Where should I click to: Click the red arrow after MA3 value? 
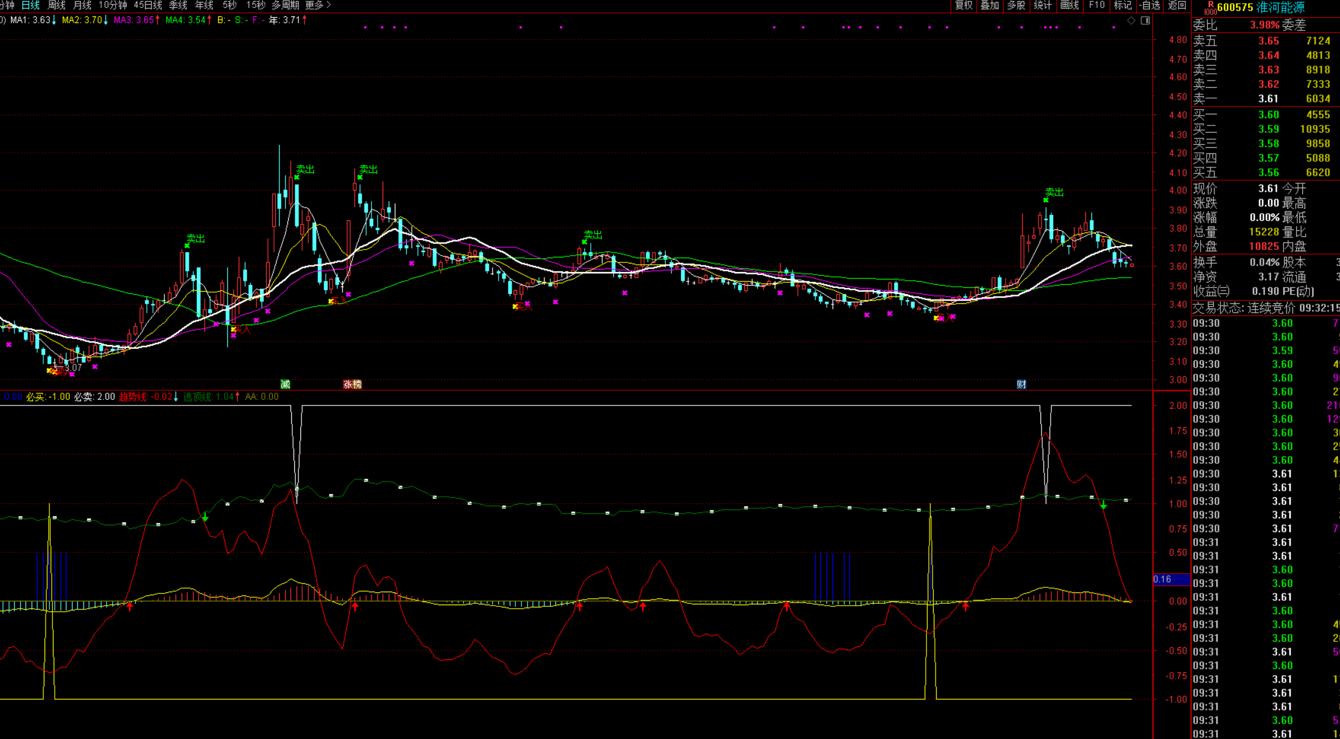coord(158,20)
